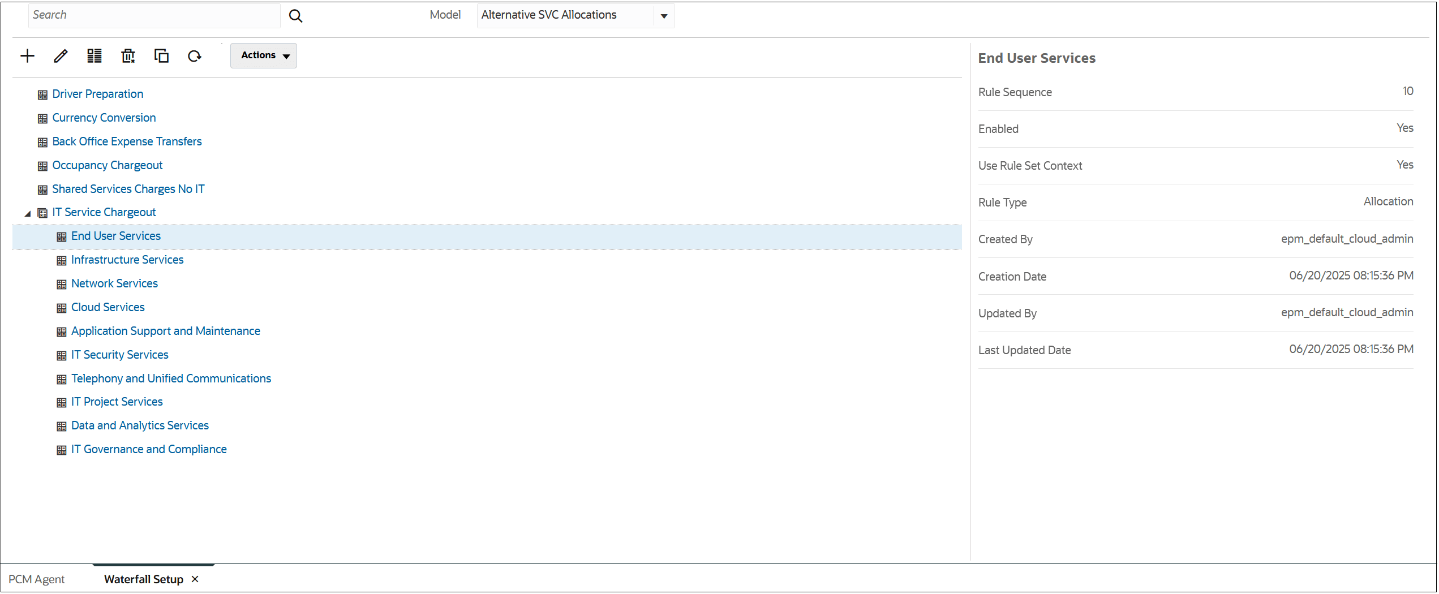This screenshot has height=594, width=1439.
Task: Click the grid icon beside Cloud Services
Action: 62,308
